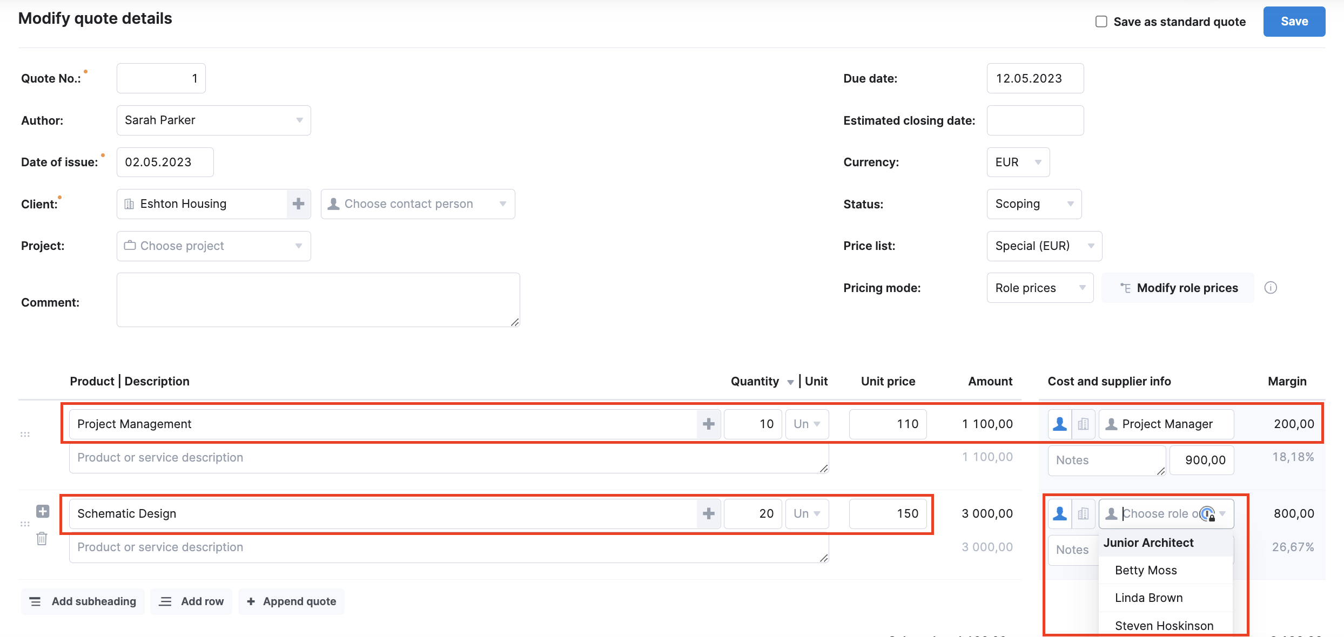
Task: Select Linda Brown from role list
Action: (1166, 598)
